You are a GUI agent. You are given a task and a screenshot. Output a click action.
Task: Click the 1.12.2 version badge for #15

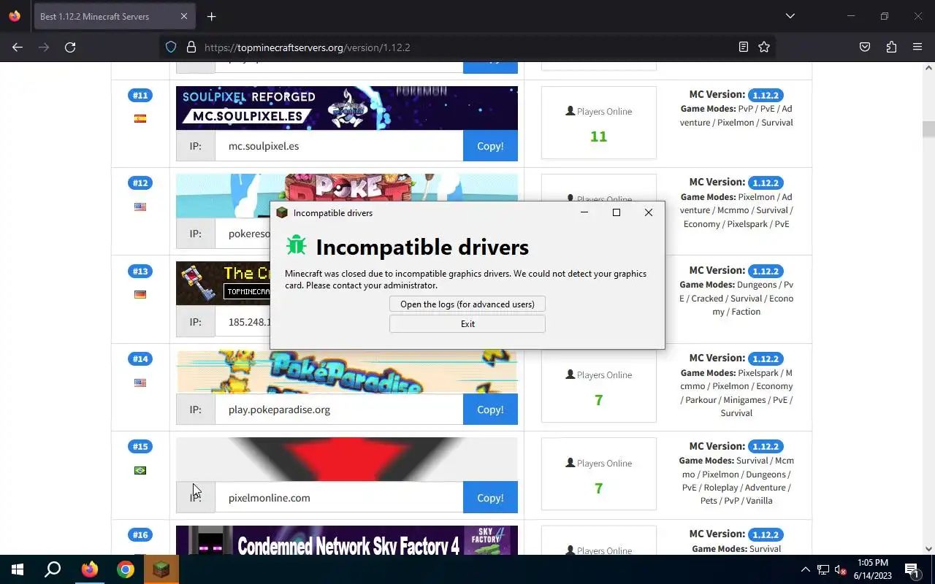click(x=766, y=446)
